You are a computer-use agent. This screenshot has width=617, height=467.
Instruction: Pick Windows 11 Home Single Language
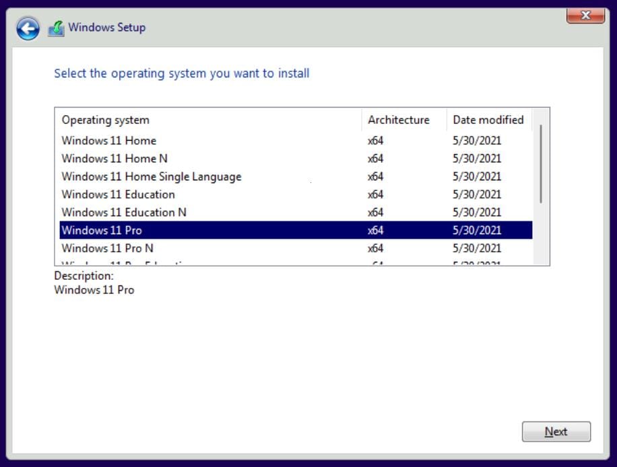(x=296, y=177)
